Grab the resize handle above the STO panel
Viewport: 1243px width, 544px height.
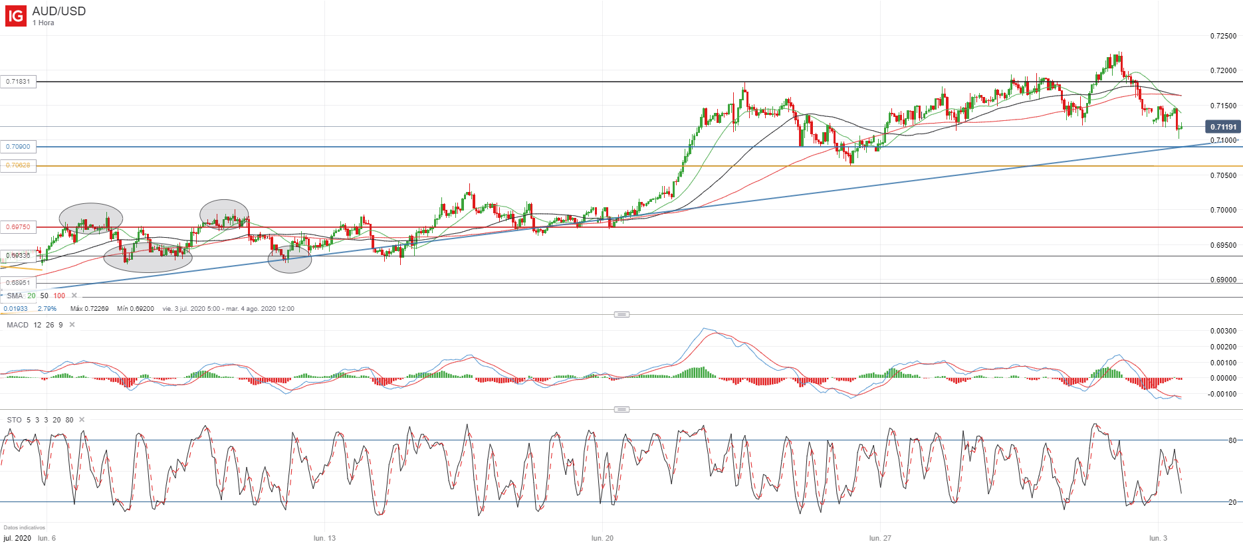pos(621,409)
